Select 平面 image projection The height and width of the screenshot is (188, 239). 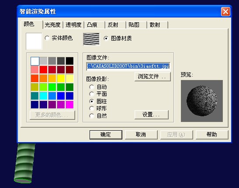click(x=98, y=94)
